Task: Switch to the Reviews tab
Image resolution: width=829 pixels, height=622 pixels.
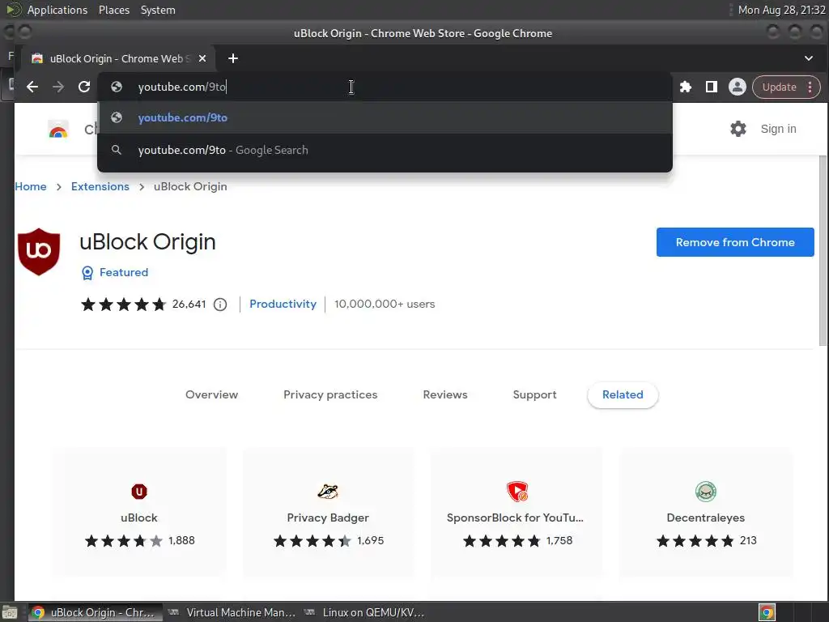Action: tap(445, 395)
